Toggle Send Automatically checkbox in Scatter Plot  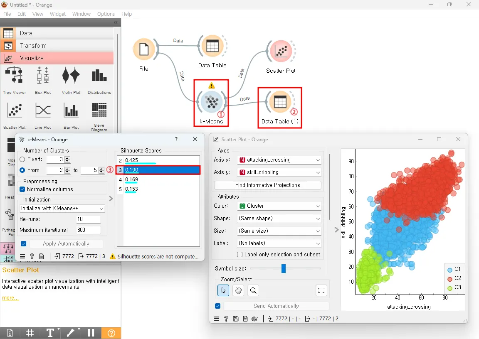[x=217, y=306]
